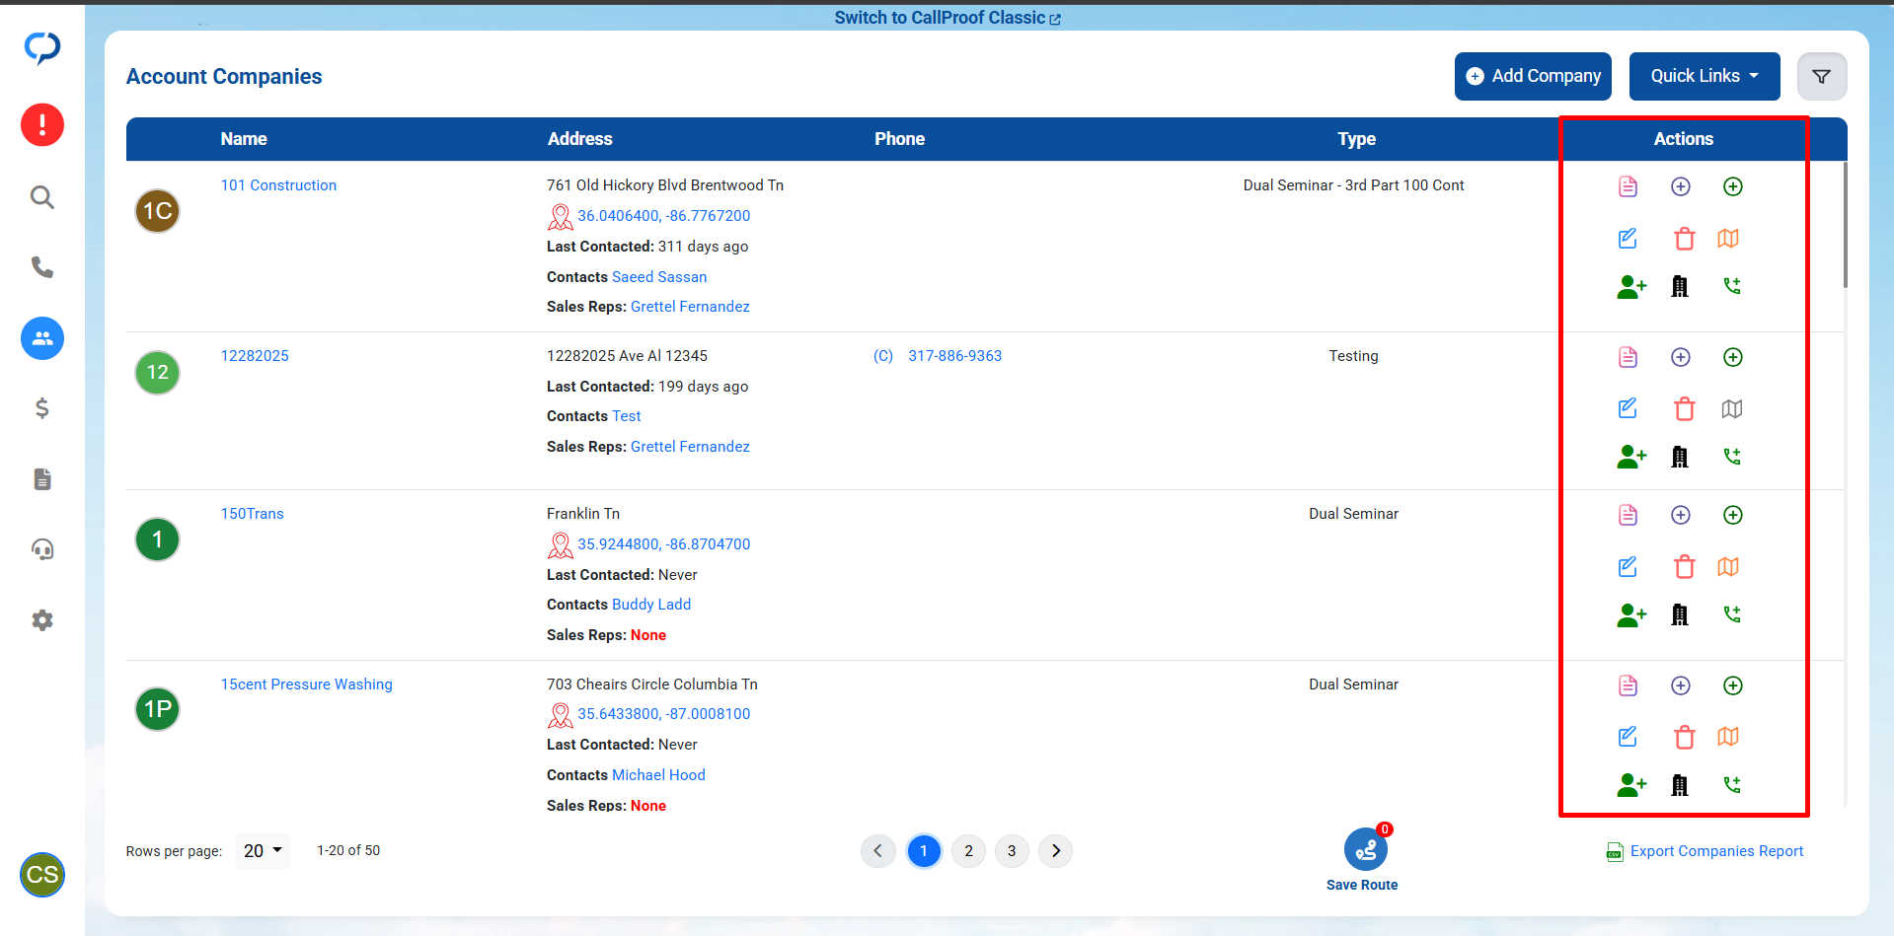Click the filter funnel button
The width and height of the screenshot is (1894, 936).
coord(1822,76)
